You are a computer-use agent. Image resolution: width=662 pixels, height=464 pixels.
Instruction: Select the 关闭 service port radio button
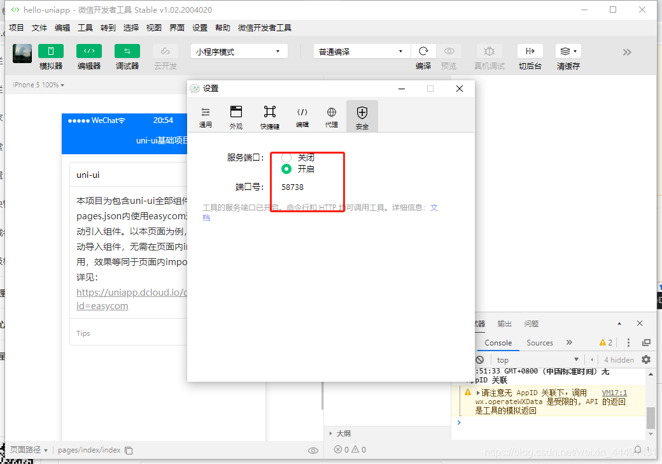(286, 157)
